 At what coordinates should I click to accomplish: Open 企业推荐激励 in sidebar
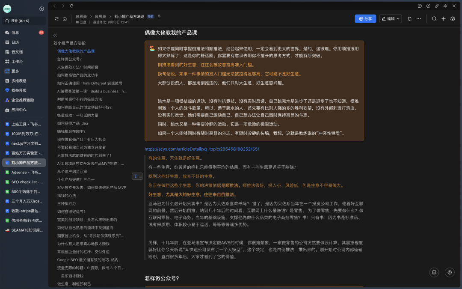[24, 100]
